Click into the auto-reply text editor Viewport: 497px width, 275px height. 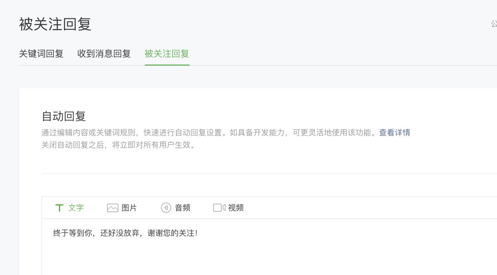[x=269, y=247]
